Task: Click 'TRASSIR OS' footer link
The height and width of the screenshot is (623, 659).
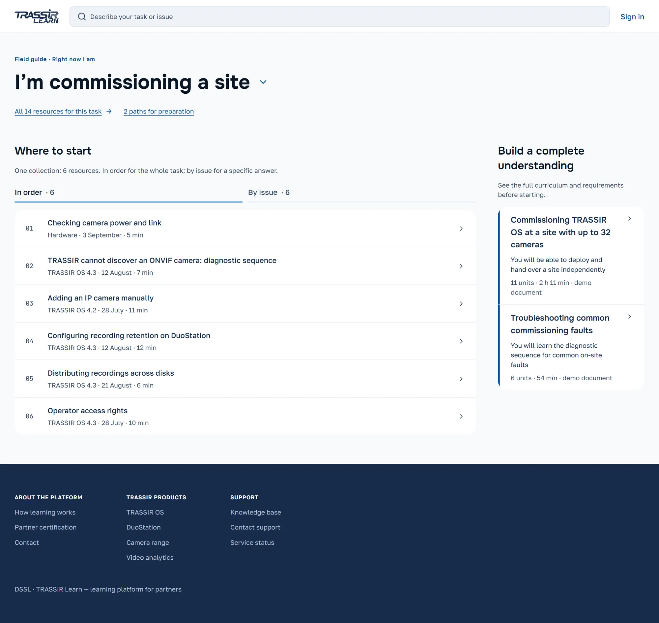Action: pyautogui.click(x=145, y=513)
